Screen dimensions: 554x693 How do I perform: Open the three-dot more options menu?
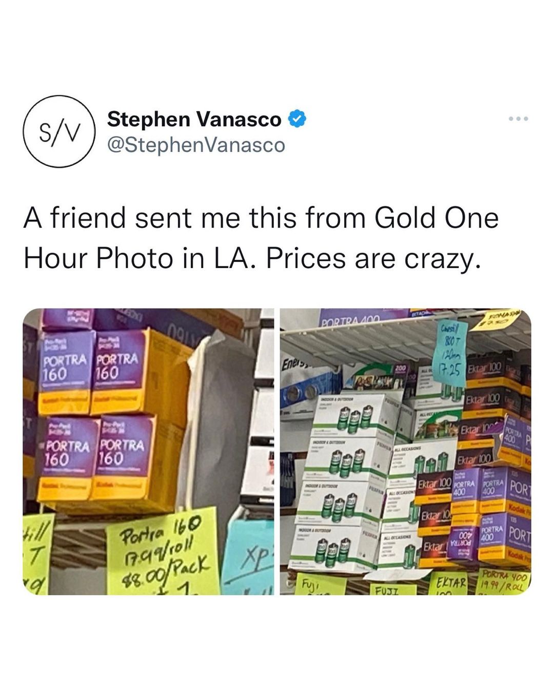click(x=518, y=119)
